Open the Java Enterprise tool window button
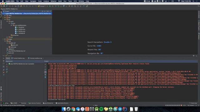This screenshot has height=112, width=200. point(48,103)
